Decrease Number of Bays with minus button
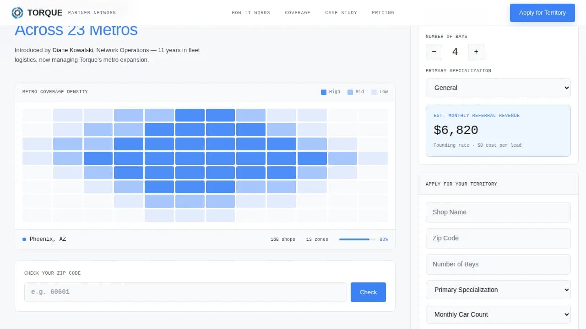The image size is (586, 329). [434, 52]
